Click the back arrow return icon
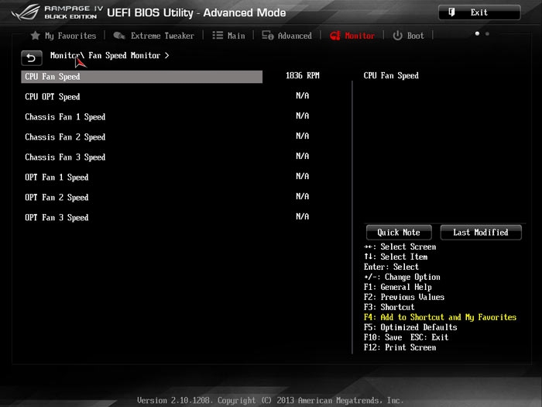 (31, 58)
